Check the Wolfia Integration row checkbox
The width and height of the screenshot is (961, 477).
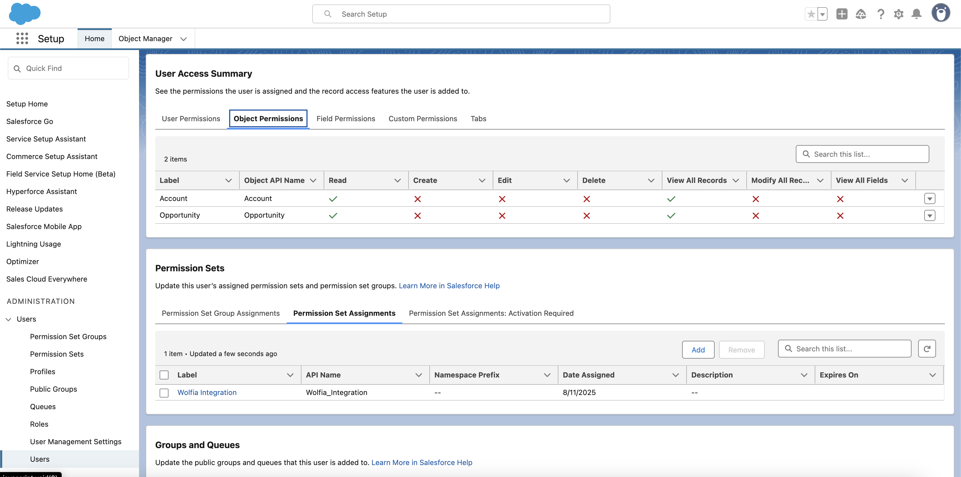pyautogui.click(x=164, y=393)
